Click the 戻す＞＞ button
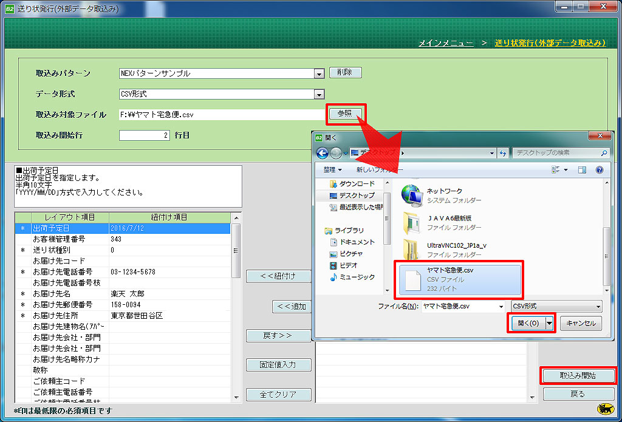Viewport: 622px width, 422px height. pos(278,336)
